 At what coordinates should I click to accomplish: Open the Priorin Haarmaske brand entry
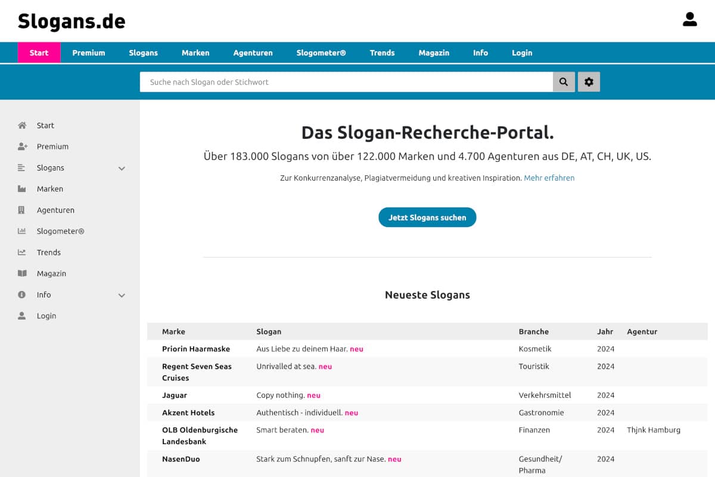(196, 349)
